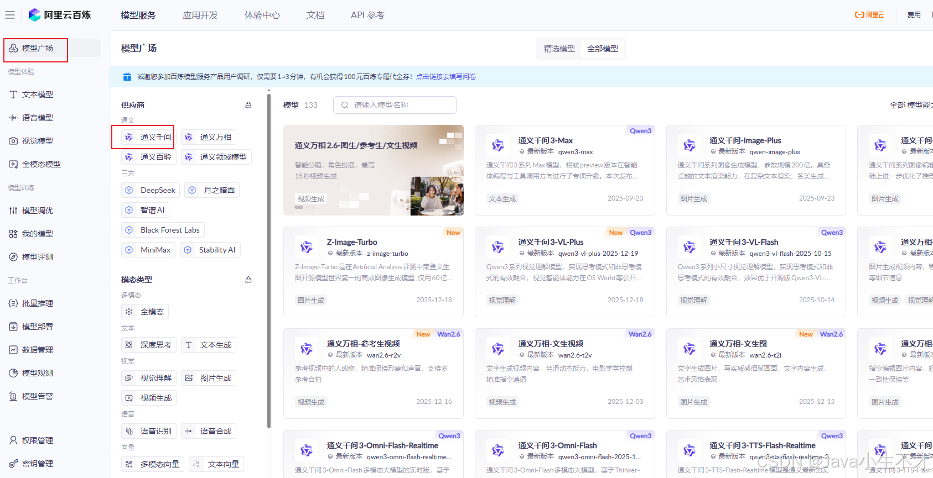This screenshot has height=478, width=933.
Task: Open the 批量推理 sidebar icon
Action: (x=13, y=303)
